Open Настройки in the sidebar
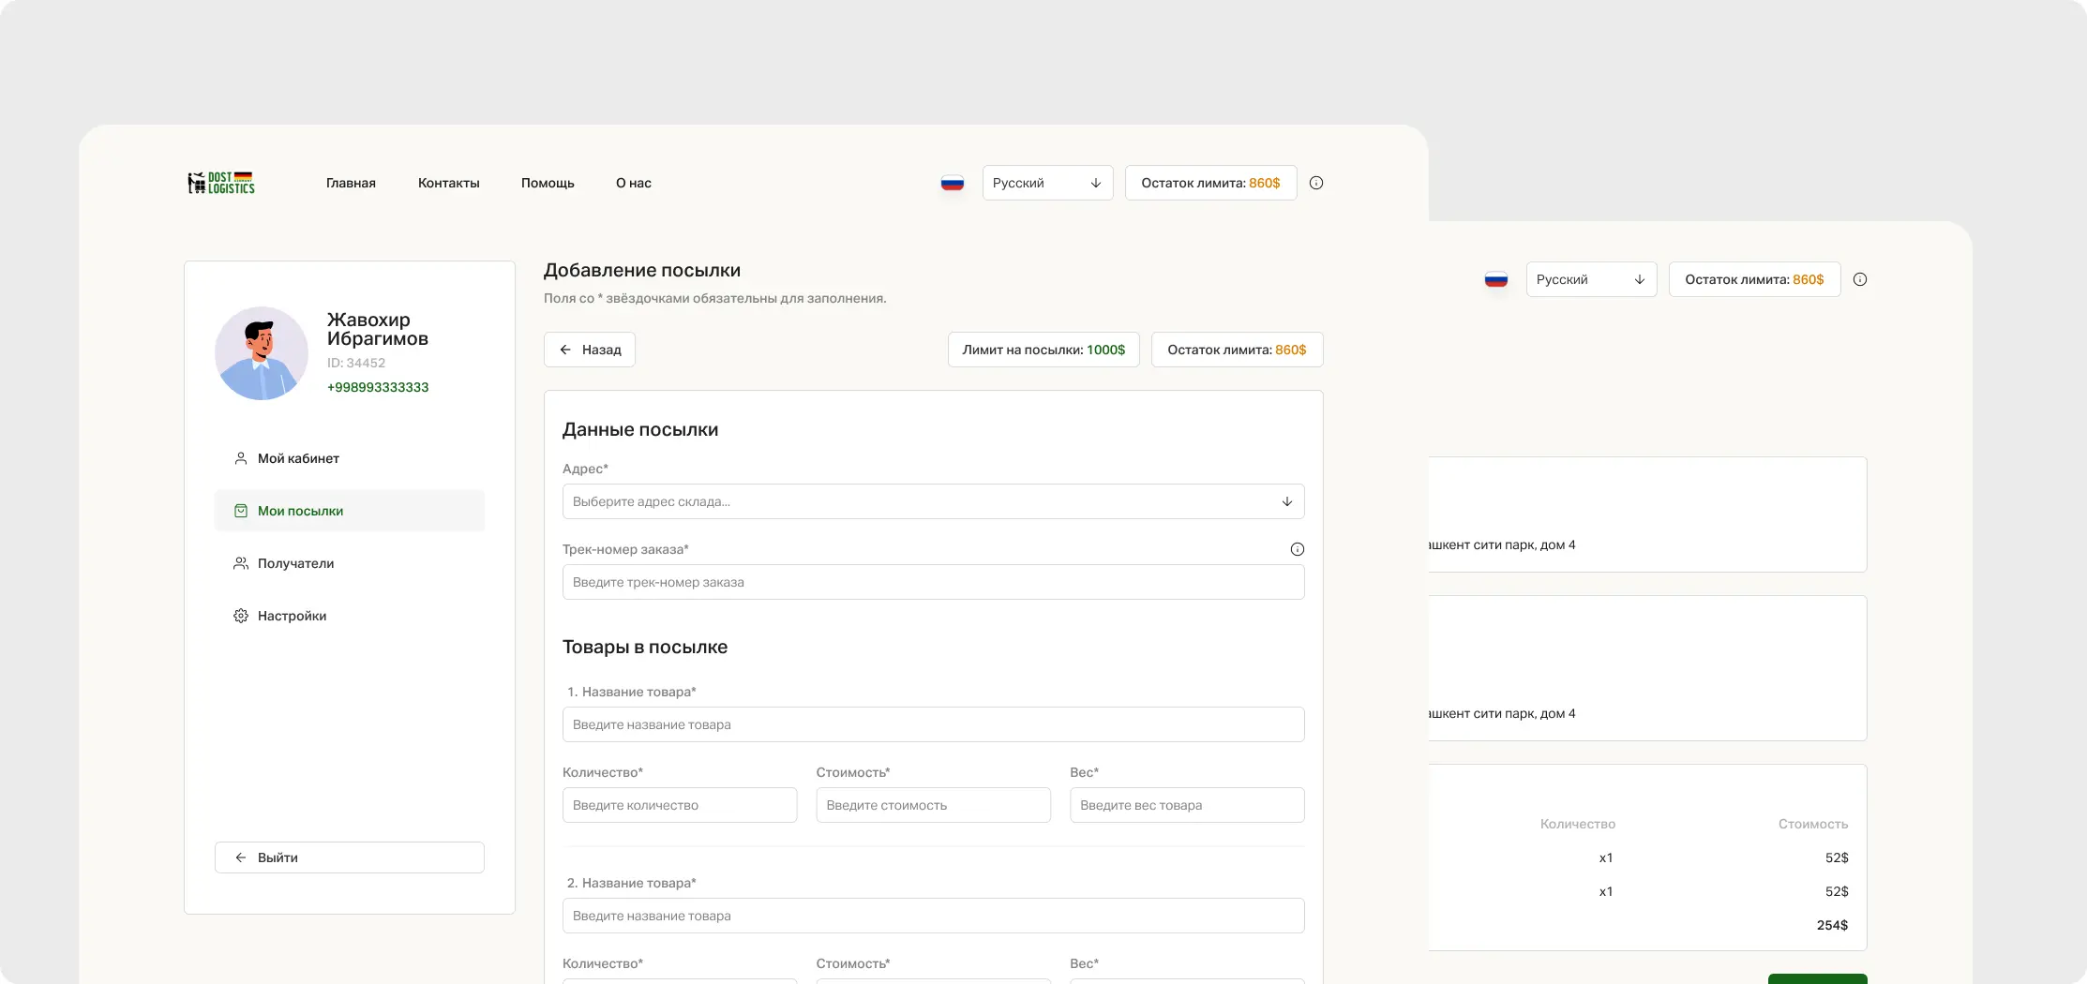This screenshot has width=2087, height=984. 350,616
